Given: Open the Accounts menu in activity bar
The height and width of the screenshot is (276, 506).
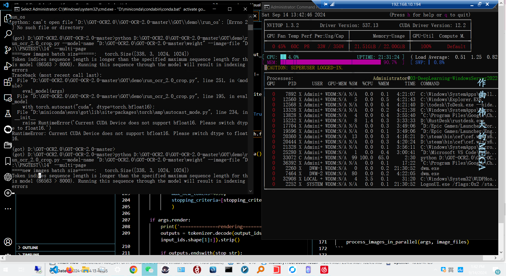Looking at the screenshot, I should tap(8, 242).
